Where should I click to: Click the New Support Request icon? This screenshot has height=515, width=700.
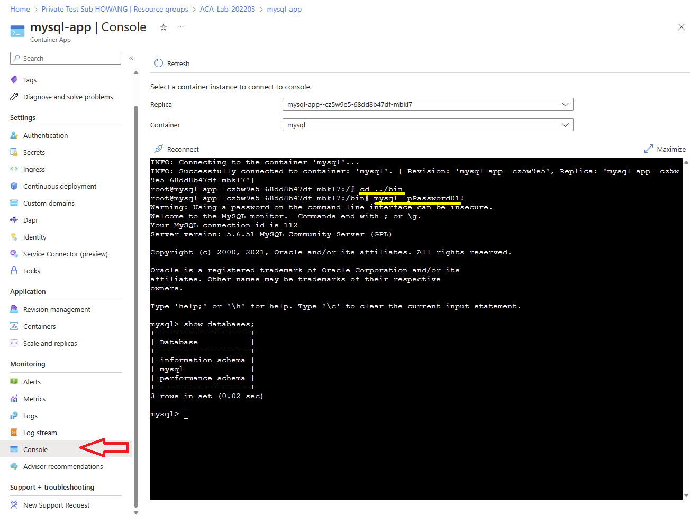tap(14, 505)
